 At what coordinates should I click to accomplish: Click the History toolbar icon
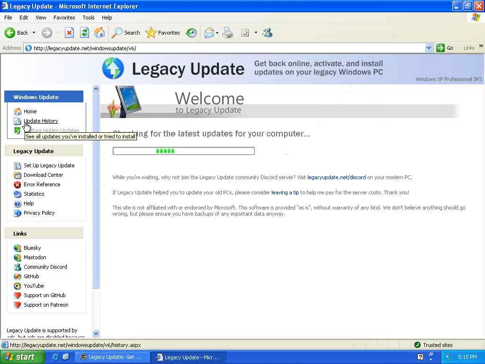tap(191, 33)
